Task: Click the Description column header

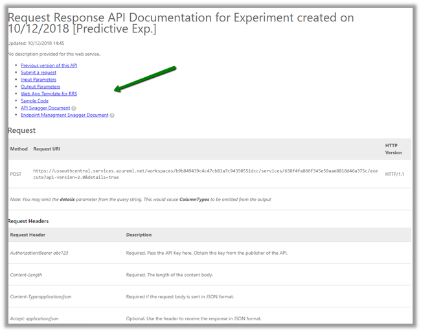Action: [139, 235]
